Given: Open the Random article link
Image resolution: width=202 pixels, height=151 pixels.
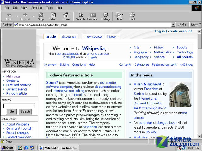Looking at the screenshot, I should tap(16, 93).
